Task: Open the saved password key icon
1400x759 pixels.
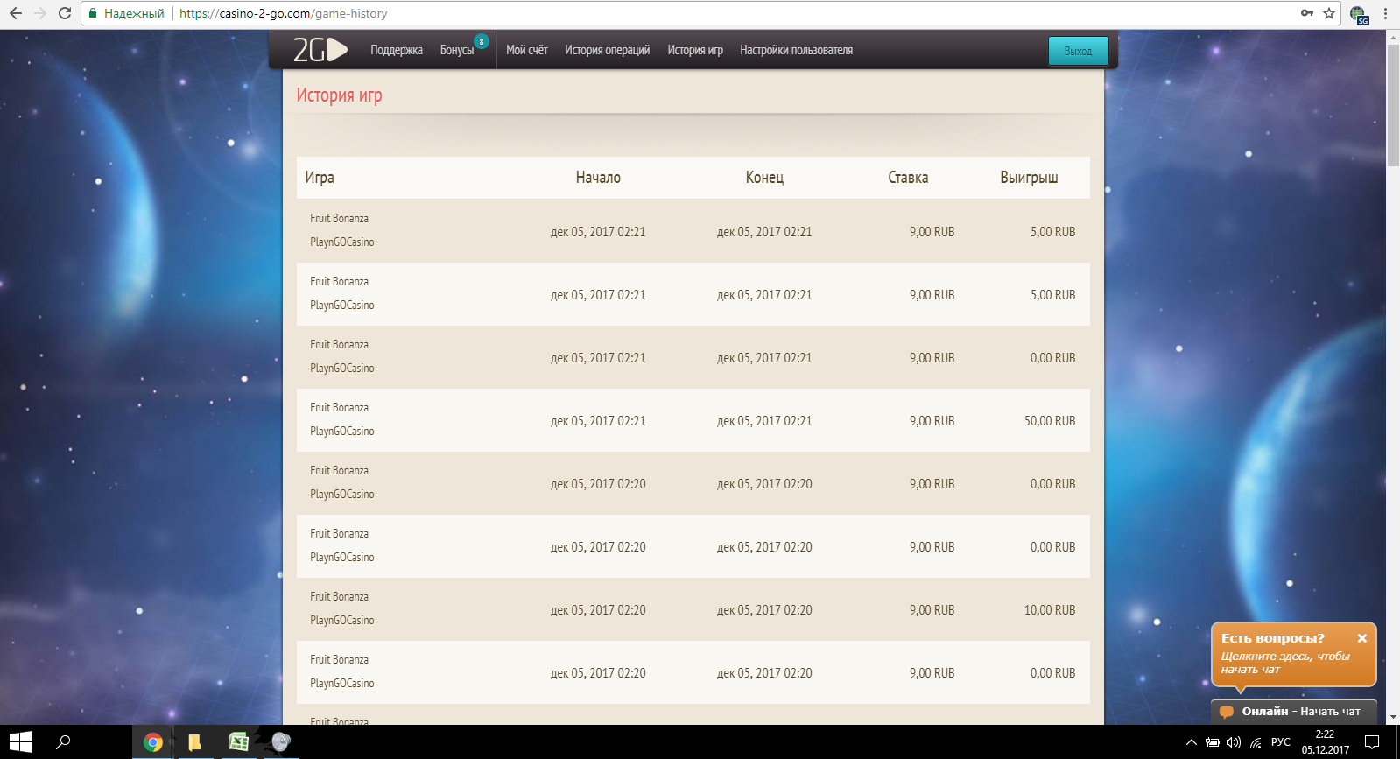Action: point(1307,13)
